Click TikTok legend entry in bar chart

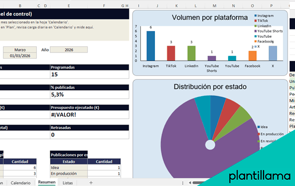tap(262, 21)
